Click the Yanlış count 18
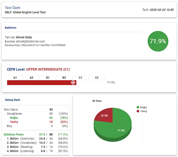The width and height of the screenshot is (178, 157). click(51, 122)
